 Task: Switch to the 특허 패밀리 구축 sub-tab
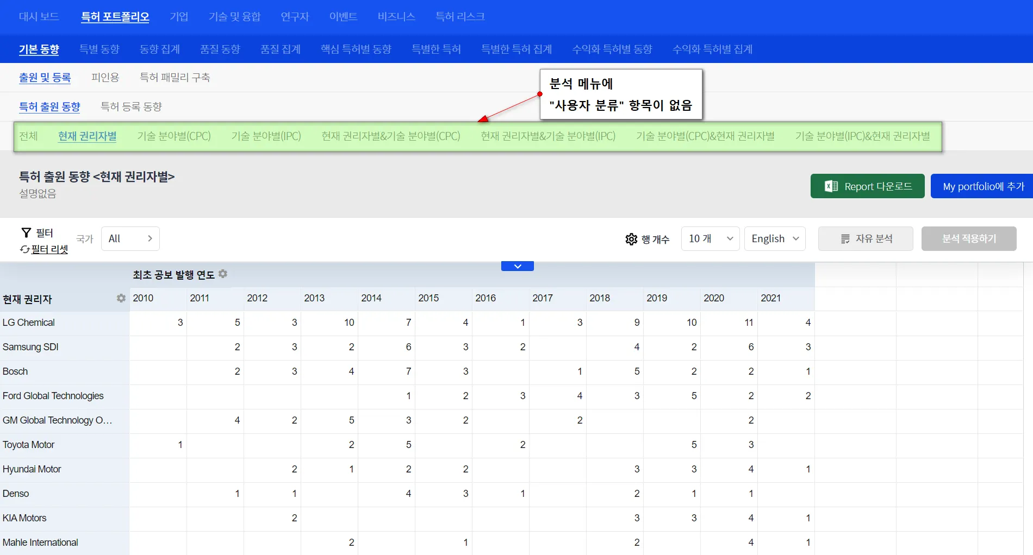coord(175,77)
